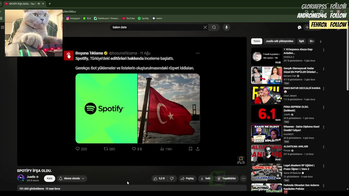Close the SPOTIFY İFŞA OLDU browser tab
Image resolution: width=349 pixels, height=196 pixels.
(43, 4)
